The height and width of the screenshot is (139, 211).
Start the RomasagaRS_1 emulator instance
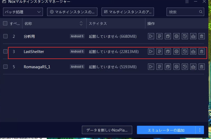click(151, 67)
